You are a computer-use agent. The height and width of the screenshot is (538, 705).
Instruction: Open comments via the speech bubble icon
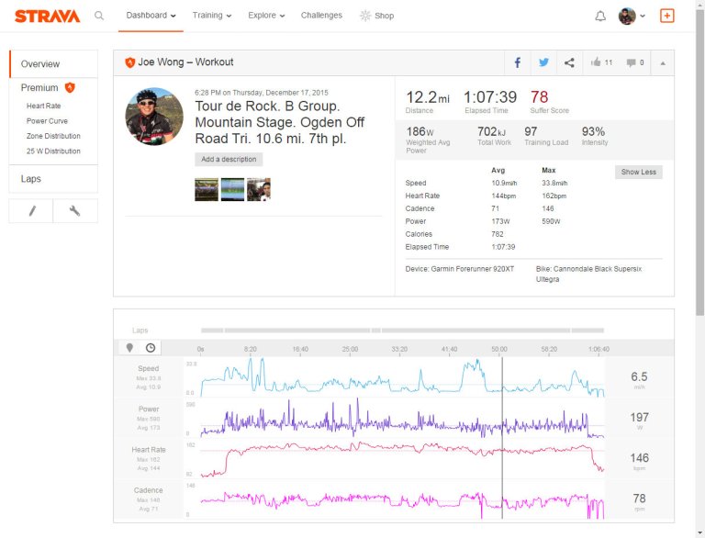(635, 62)
